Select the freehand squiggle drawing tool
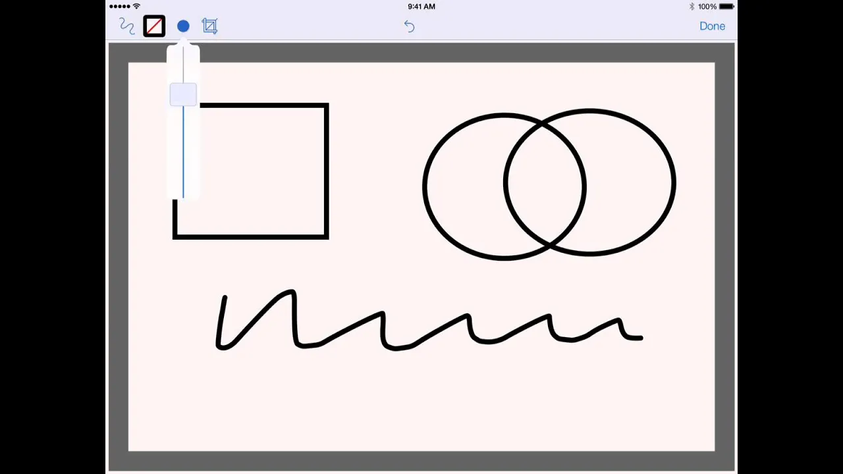This screenshot has width=843, height=474. point(126,26)
